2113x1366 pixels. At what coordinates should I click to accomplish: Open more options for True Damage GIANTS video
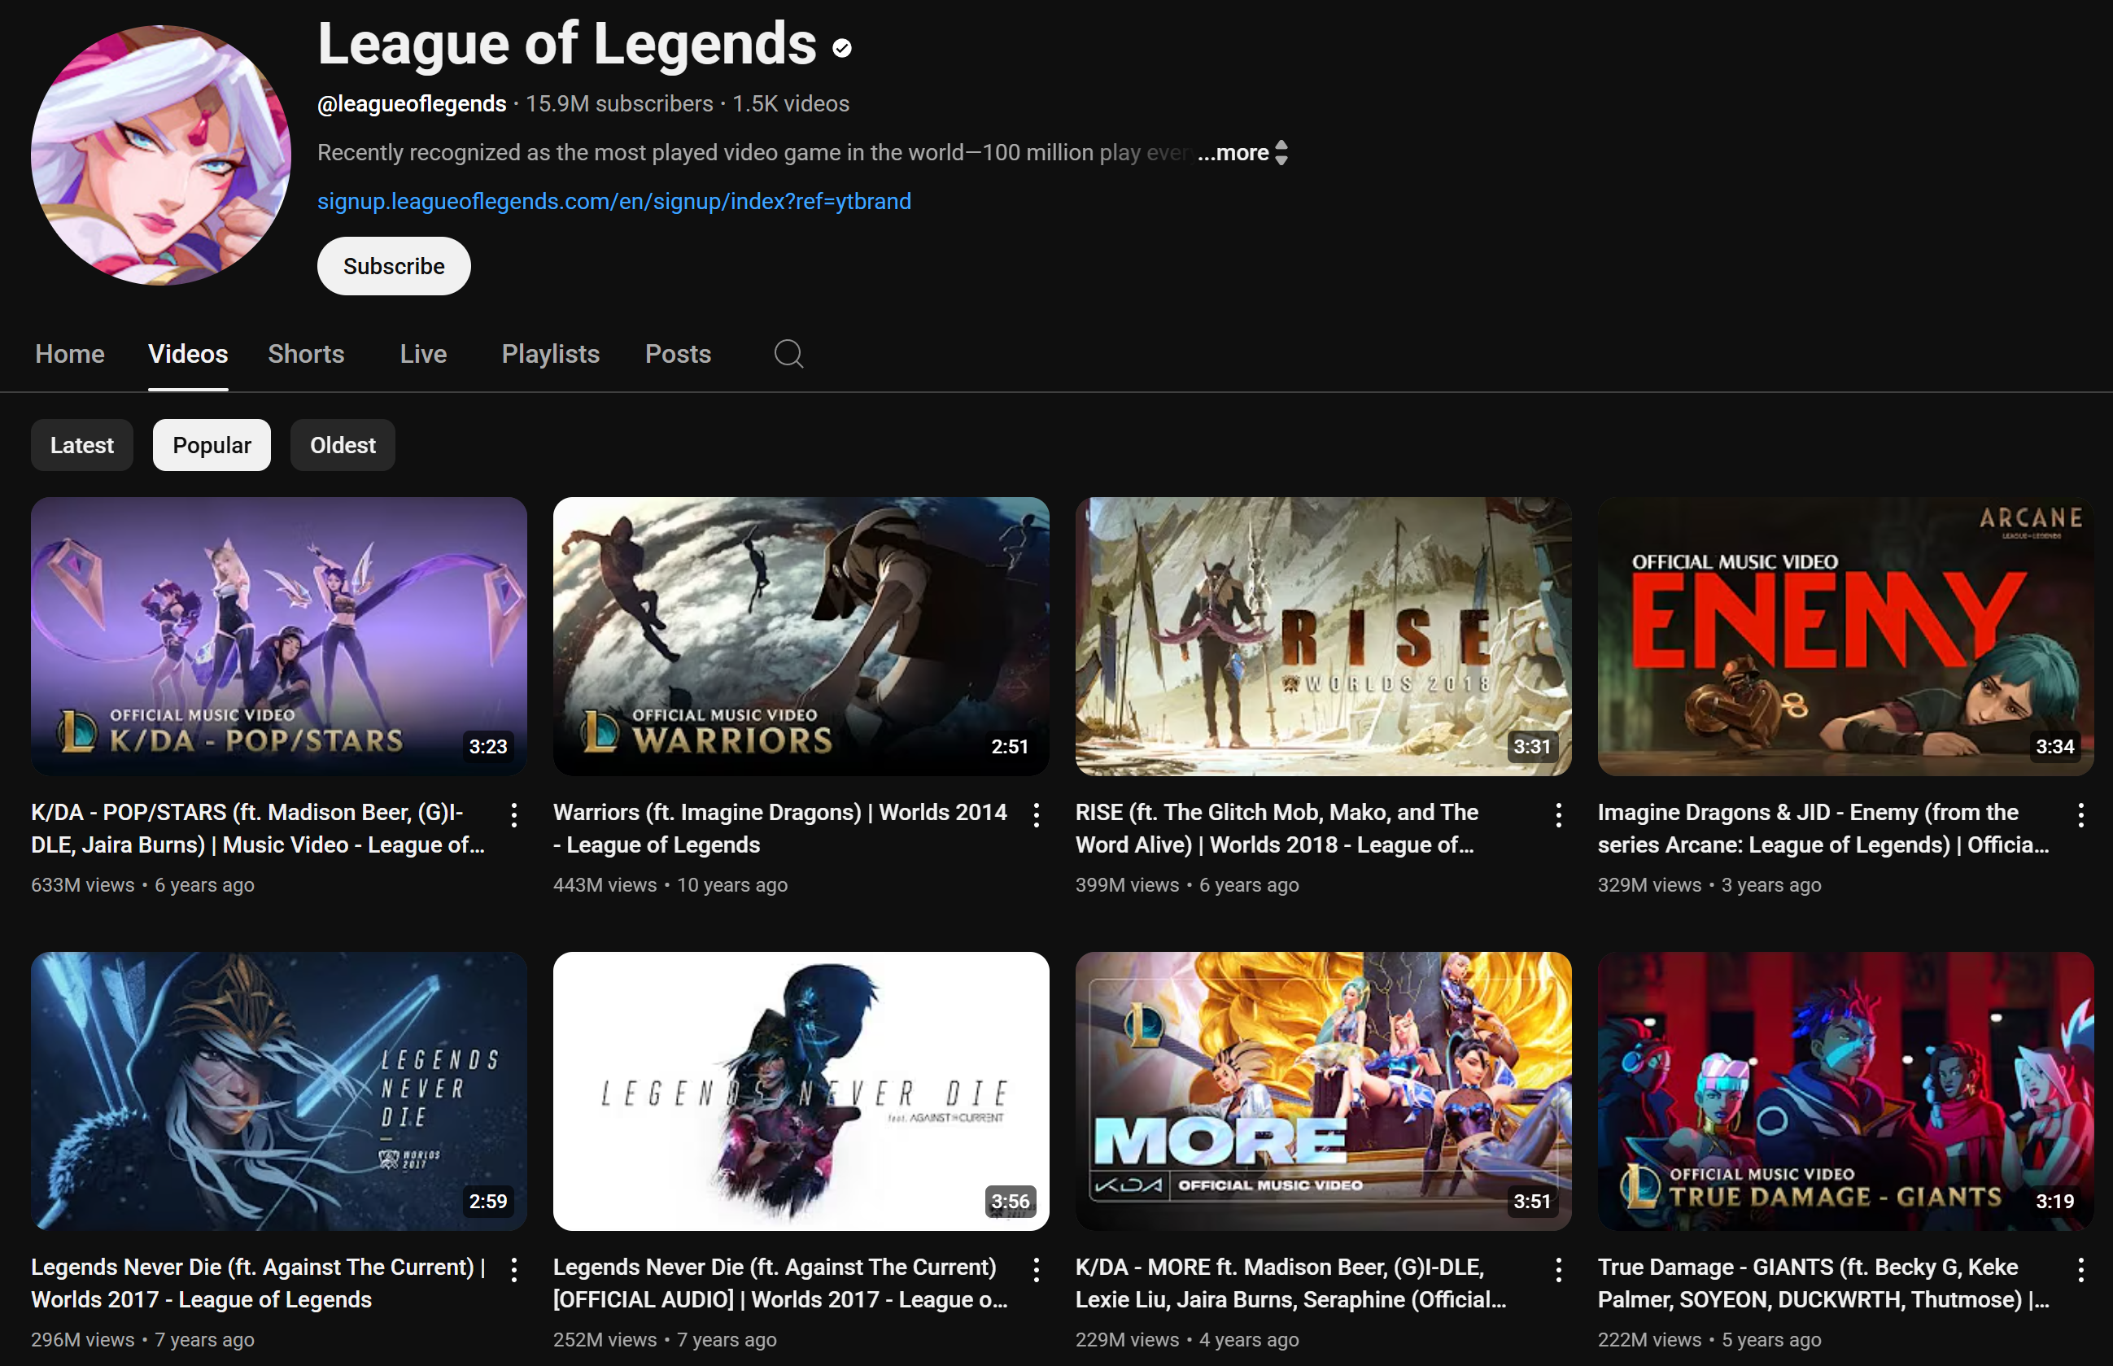pos(2081,1270)
